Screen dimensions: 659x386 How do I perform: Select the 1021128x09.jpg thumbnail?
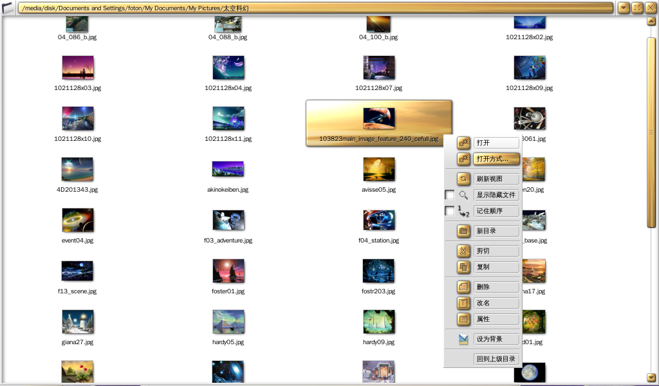pyautogui.click(x=530, y=68)
